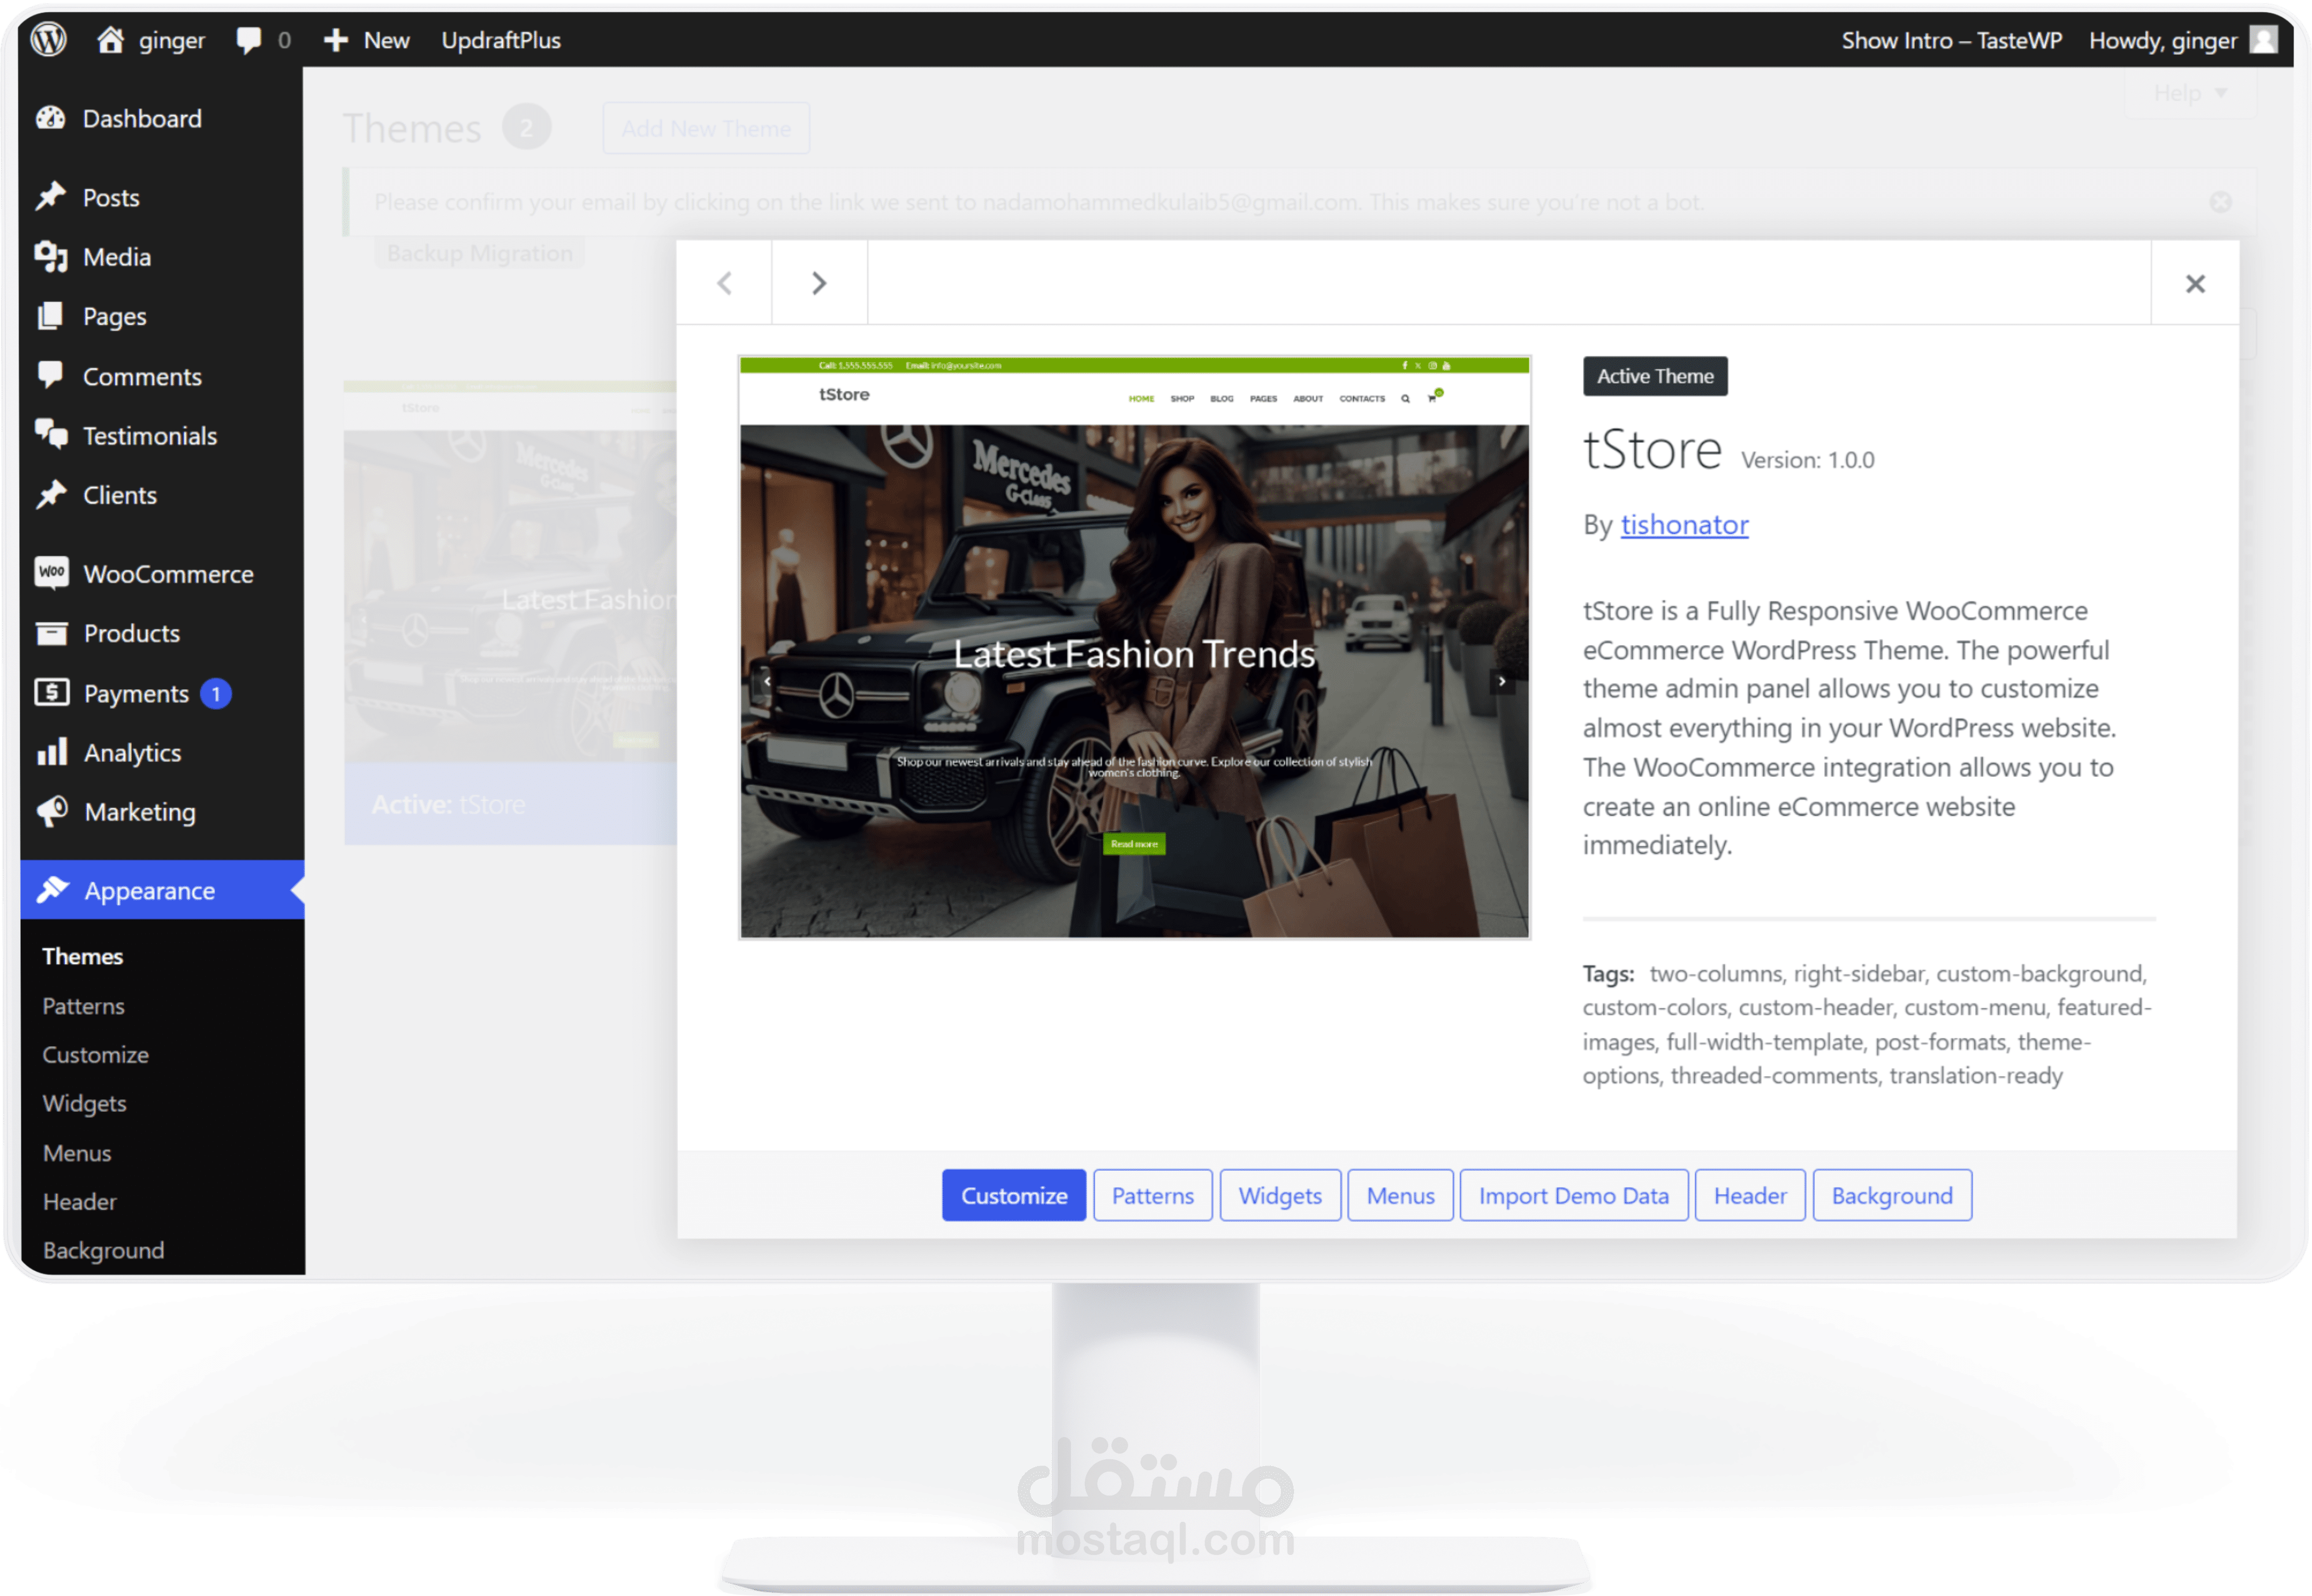The height and width of the screenshot is (1596, 2312).
Task: Open the Themes submenu item
Action: 83,956
